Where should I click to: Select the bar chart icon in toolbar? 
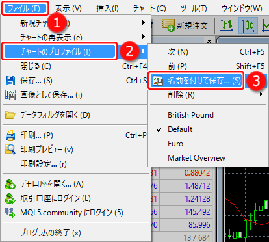[x=227, y=25]
